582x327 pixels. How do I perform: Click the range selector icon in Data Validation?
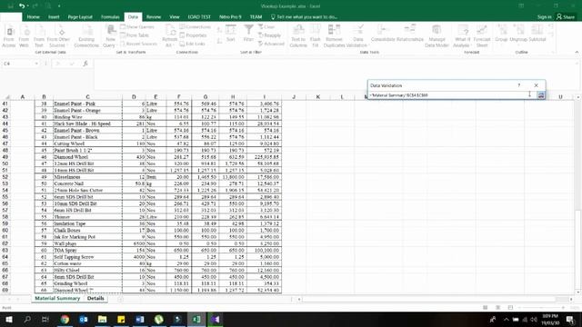541,95
